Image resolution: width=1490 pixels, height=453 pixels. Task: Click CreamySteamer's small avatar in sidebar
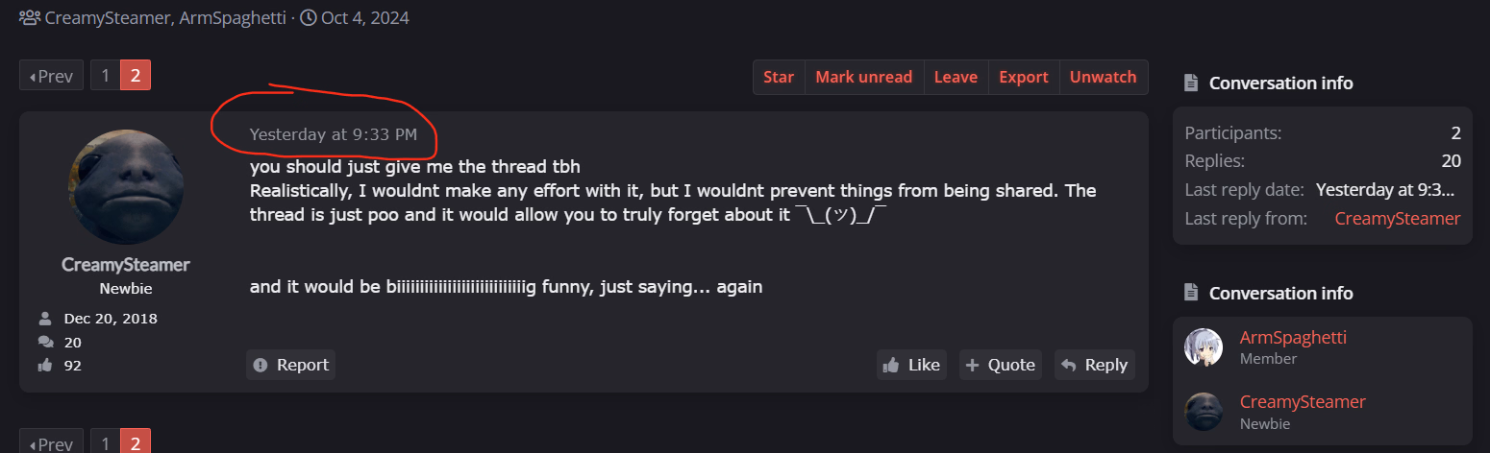1204,412
